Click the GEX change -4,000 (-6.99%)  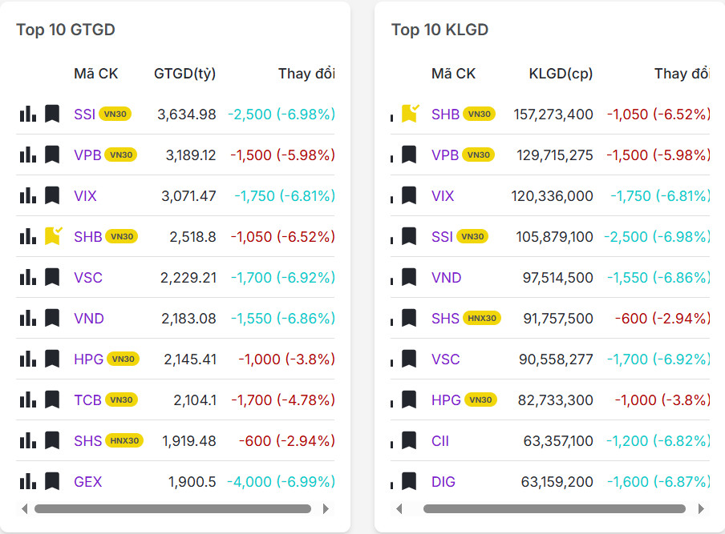[281, 482]
